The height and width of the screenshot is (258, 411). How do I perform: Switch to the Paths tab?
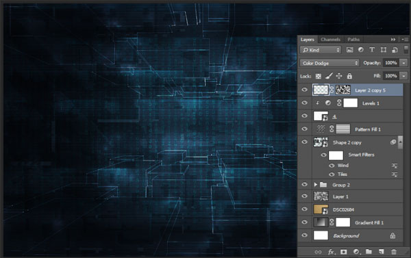353,40
